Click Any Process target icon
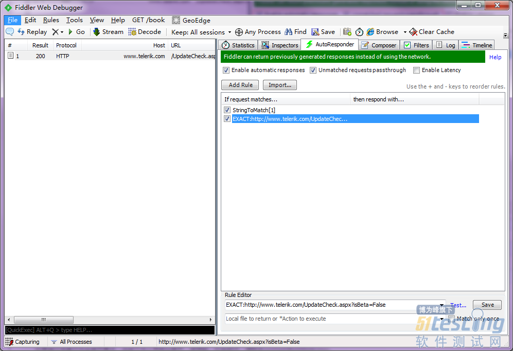Viewport: 513px width, 351px height. click(239, 32)
